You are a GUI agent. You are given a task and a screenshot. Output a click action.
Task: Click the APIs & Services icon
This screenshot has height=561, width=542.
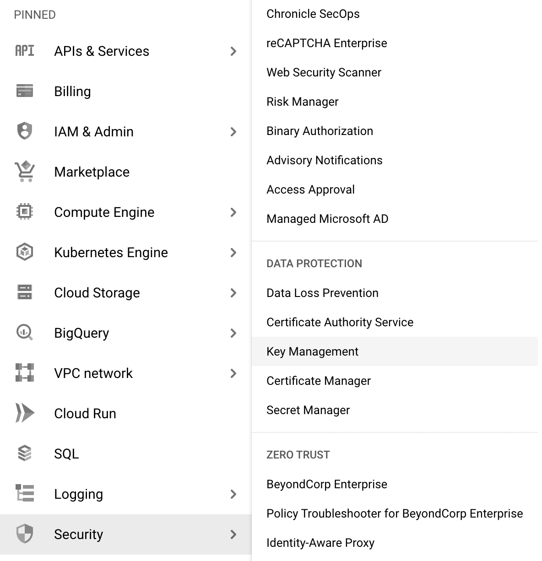click(x=25, y=51)
